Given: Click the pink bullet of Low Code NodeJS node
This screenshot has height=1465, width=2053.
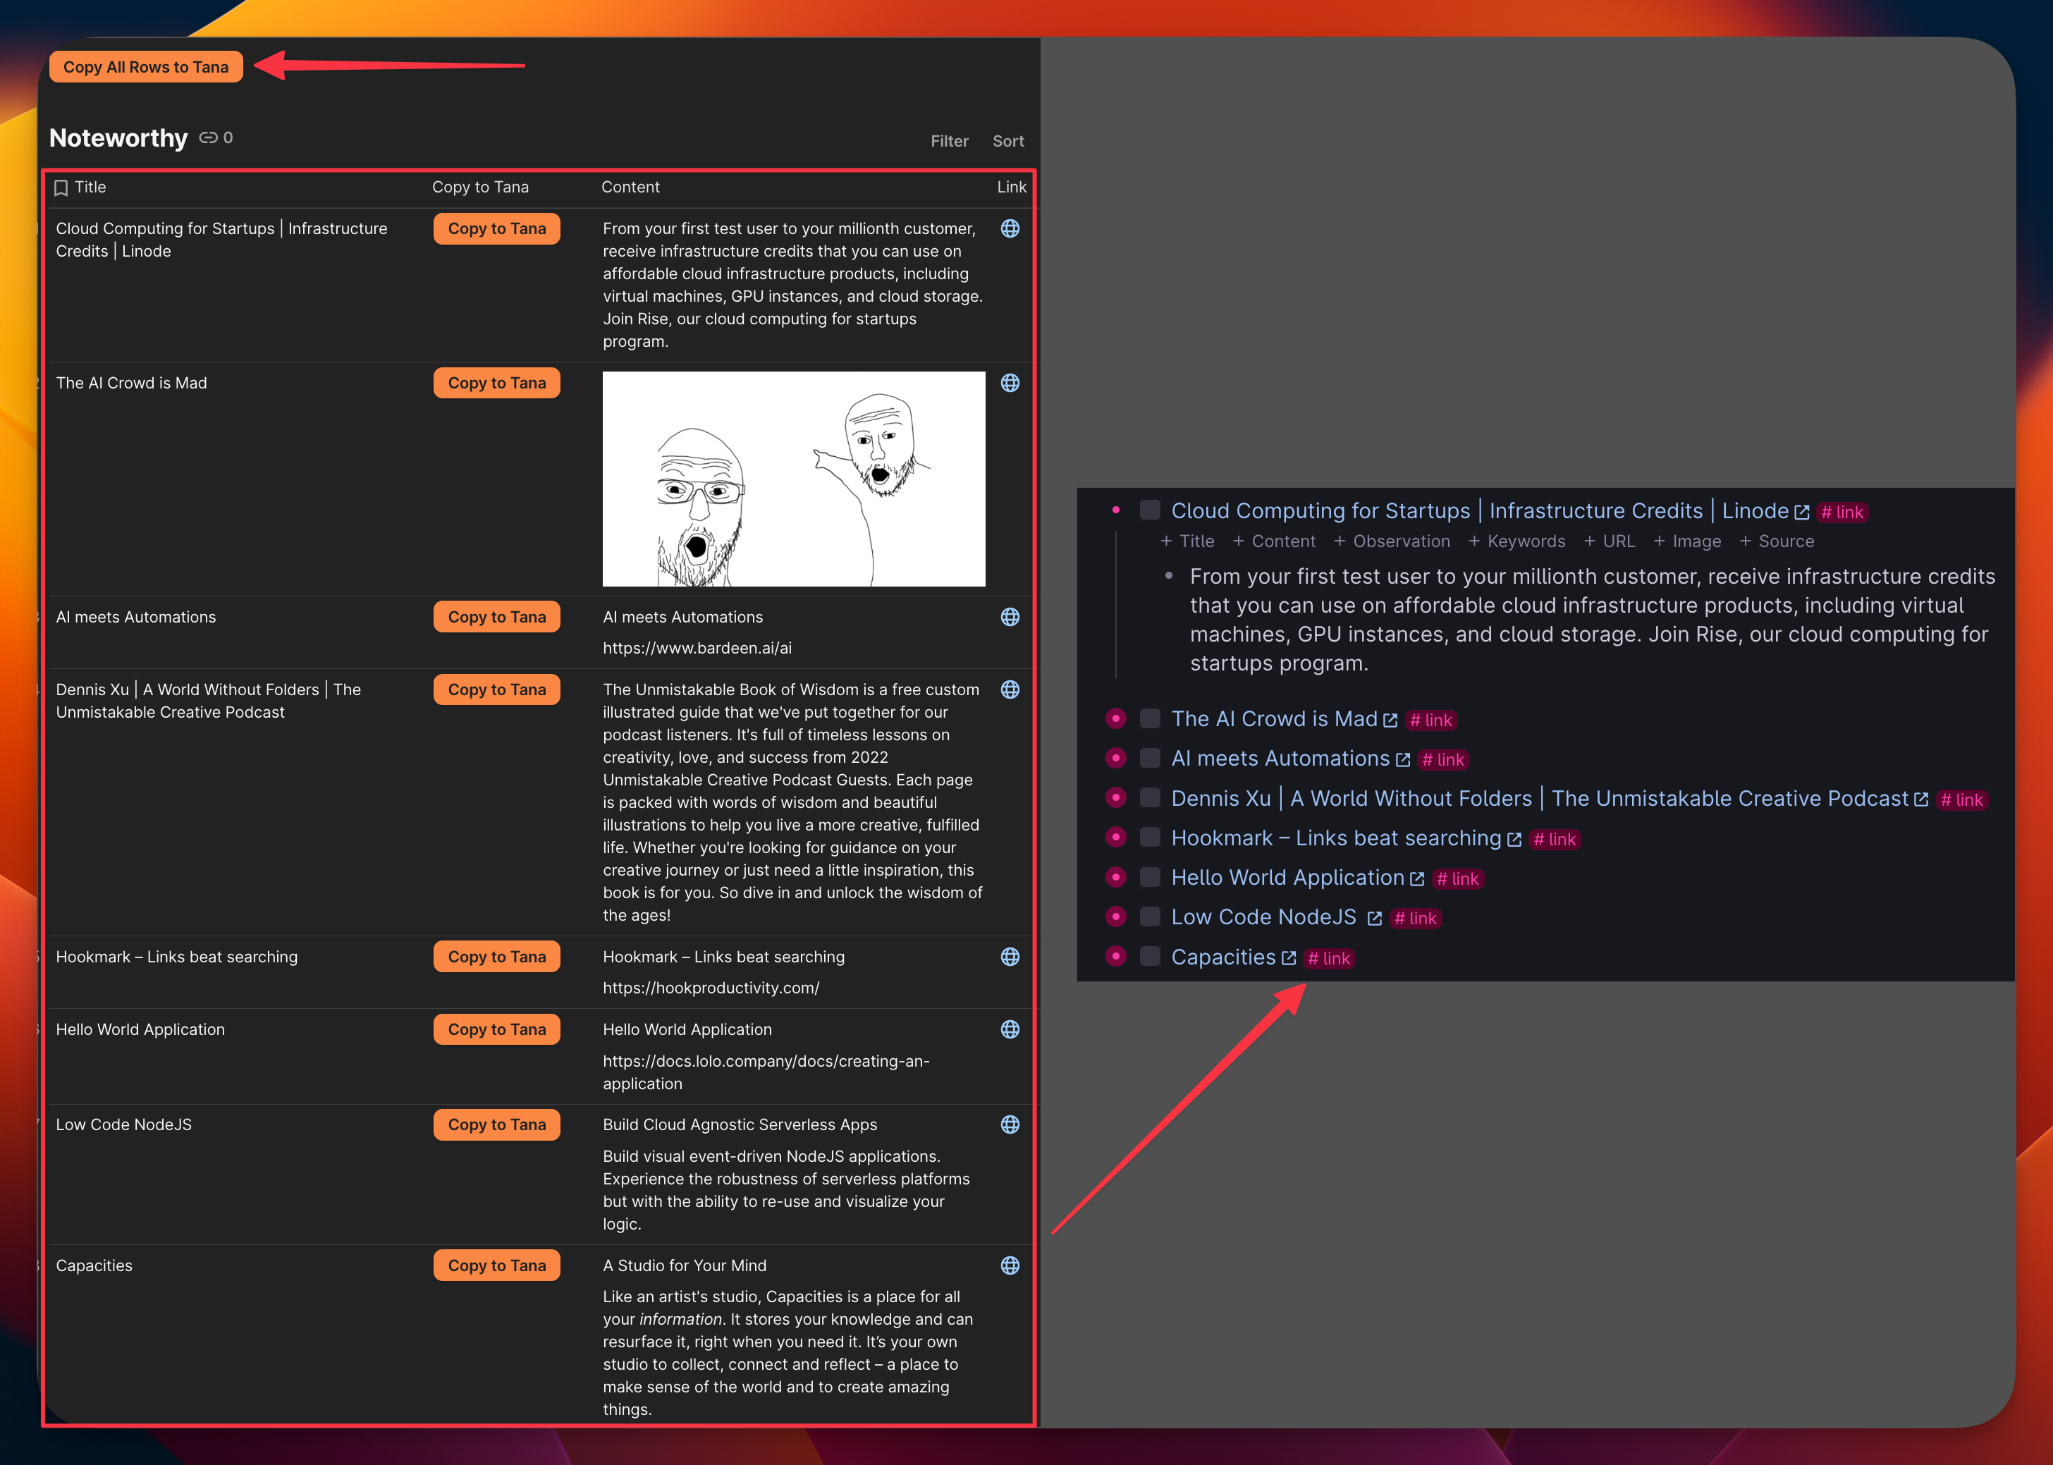Looking at the screenshot, I should 1116,917.
